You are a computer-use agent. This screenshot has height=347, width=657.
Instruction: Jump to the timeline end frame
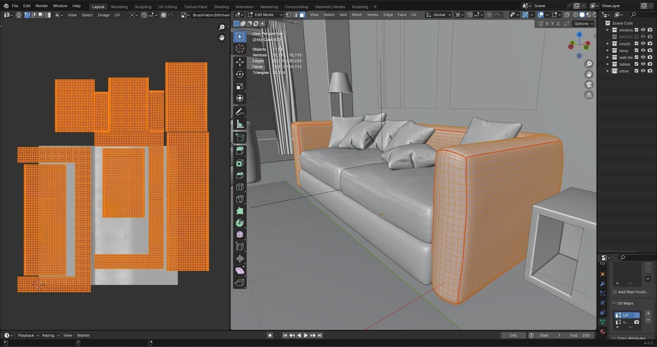pos(320,335)
